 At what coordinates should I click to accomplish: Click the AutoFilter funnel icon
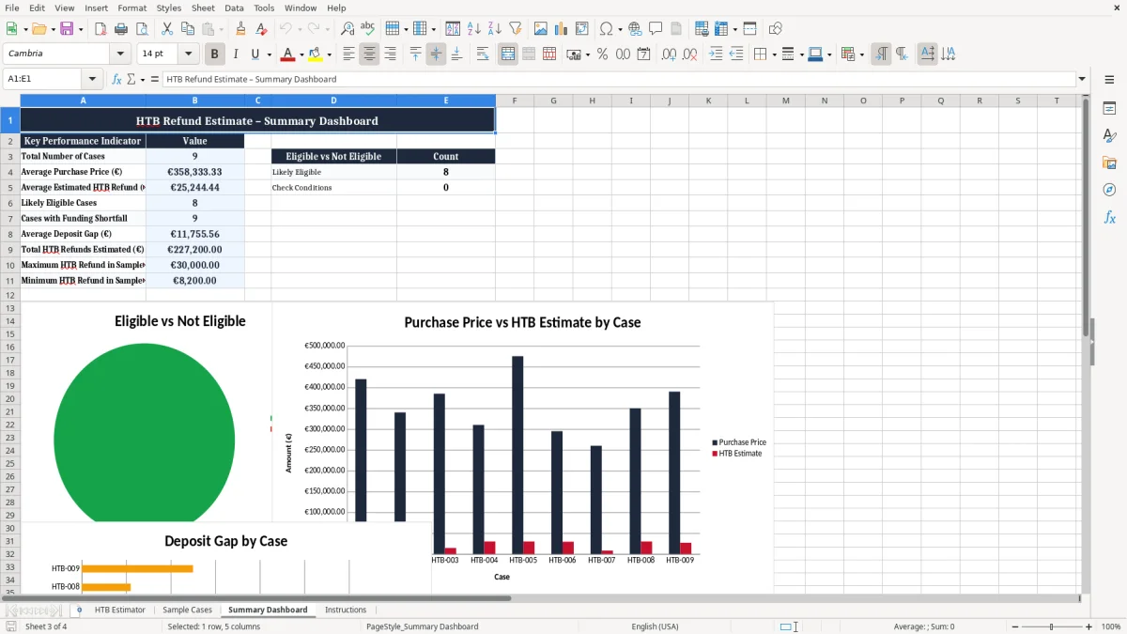pyautogui.click(x=516, y=29)
